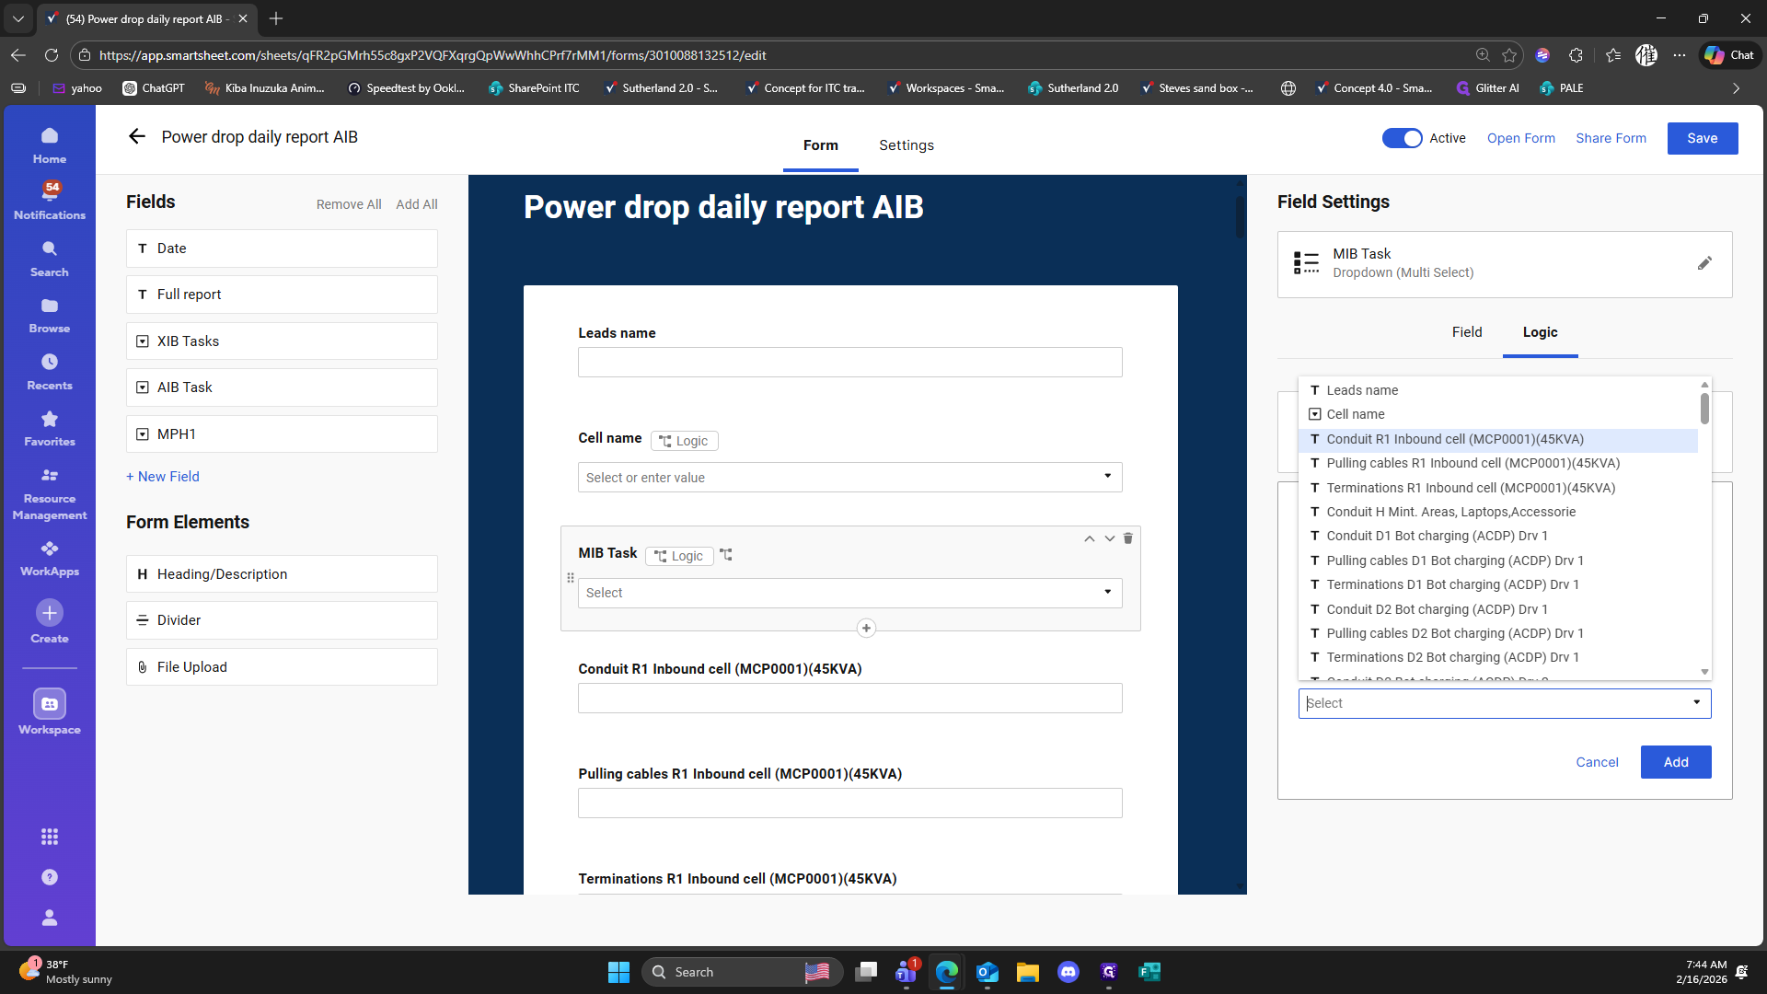Viewport: 1767px width, 994px height.
Task: Delete the MIB Task field with trash icon
Action: click(x=1127, y=538)
